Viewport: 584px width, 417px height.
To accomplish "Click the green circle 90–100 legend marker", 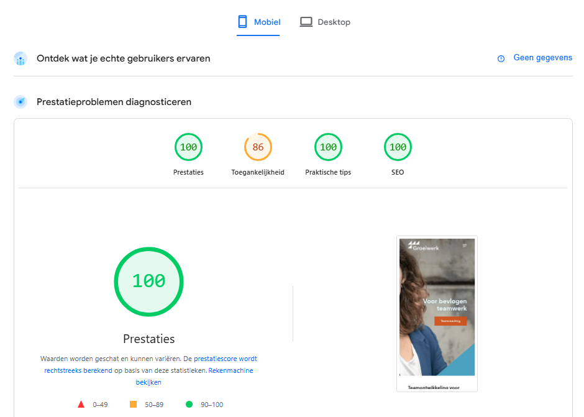I will click(x=189, y=405).
